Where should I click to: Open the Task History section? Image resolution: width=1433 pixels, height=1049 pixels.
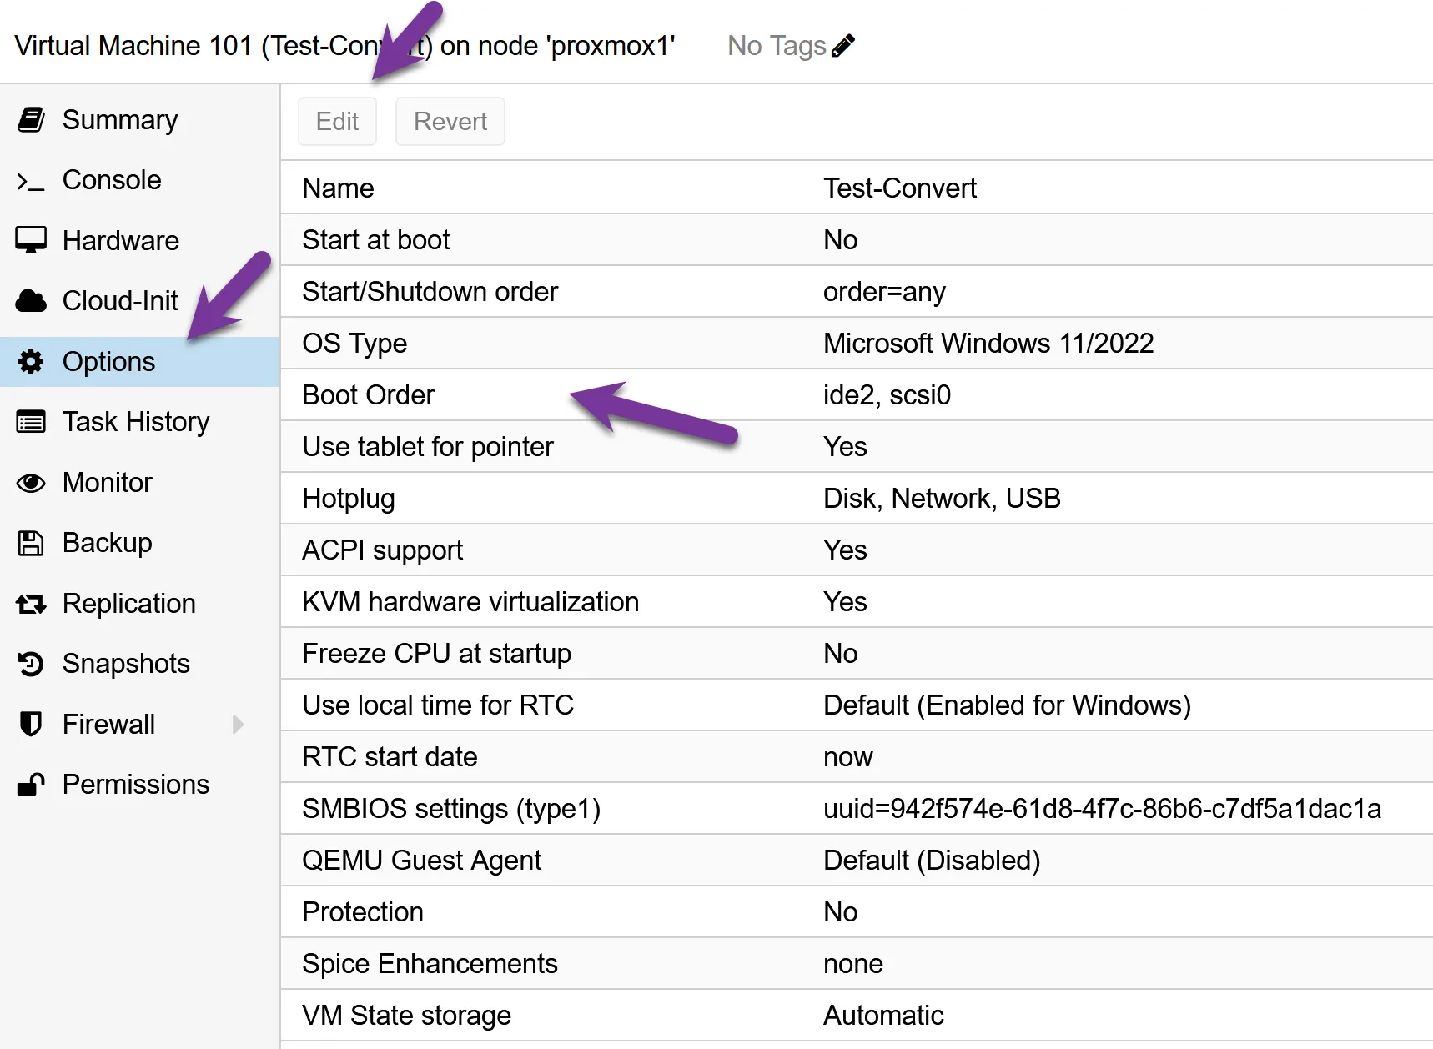(135, 422)
